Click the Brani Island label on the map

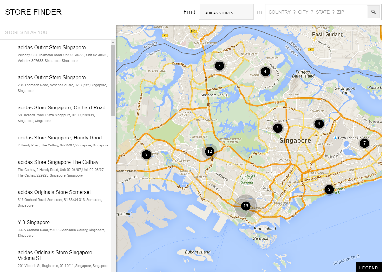(x=265, y=229)
